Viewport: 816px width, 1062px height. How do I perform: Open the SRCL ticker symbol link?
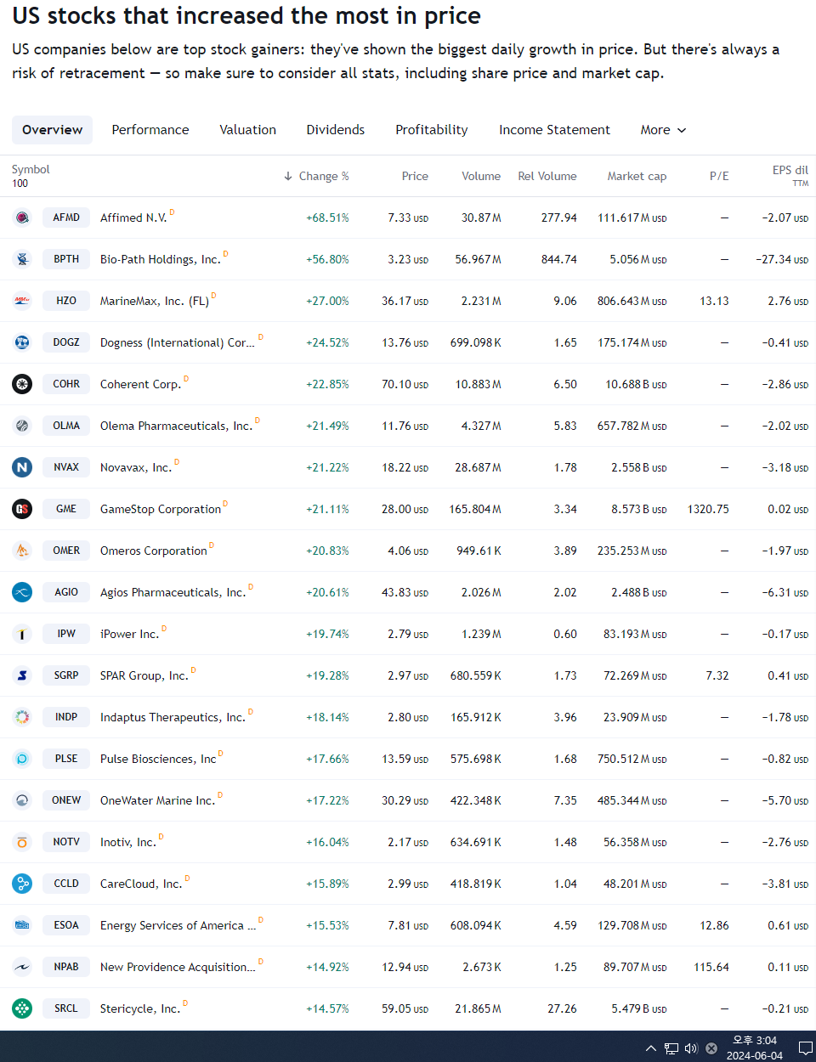click(66, 1008)
